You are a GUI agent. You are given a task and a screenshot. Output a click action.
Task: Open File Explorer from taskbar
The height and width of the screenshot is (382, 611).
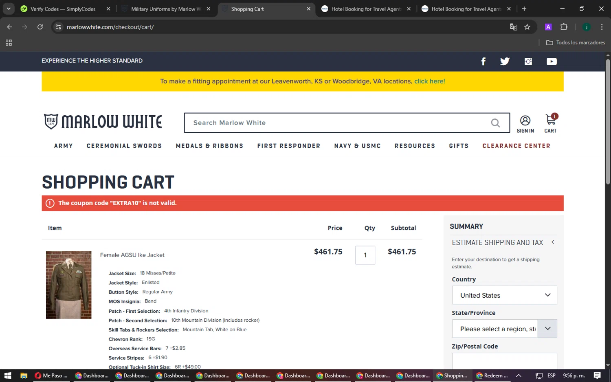click(x=24, y=375)
